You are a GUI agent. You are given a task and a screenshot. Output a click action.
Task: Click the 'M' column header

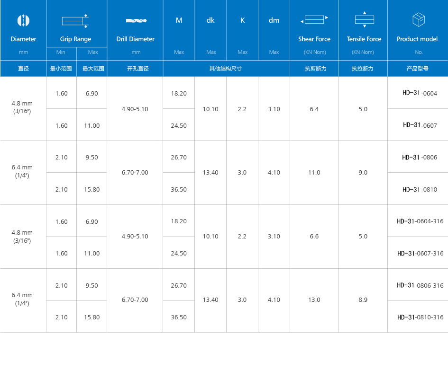click(179, 20)
